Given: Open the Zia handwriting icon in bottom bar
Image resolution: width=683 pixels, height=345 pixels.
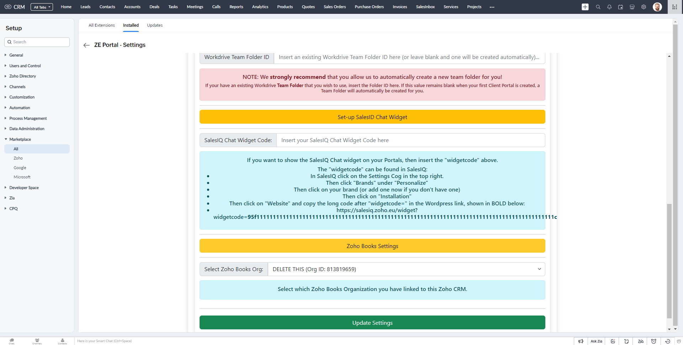Looking at the screenshot, I should [x=641, y=341].
